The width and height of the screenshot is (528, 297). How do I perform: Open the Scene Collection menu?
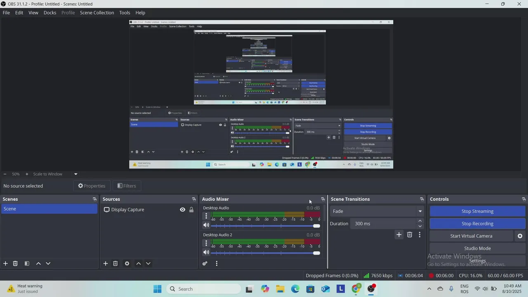pyautogui.click(x=97, y=13)
